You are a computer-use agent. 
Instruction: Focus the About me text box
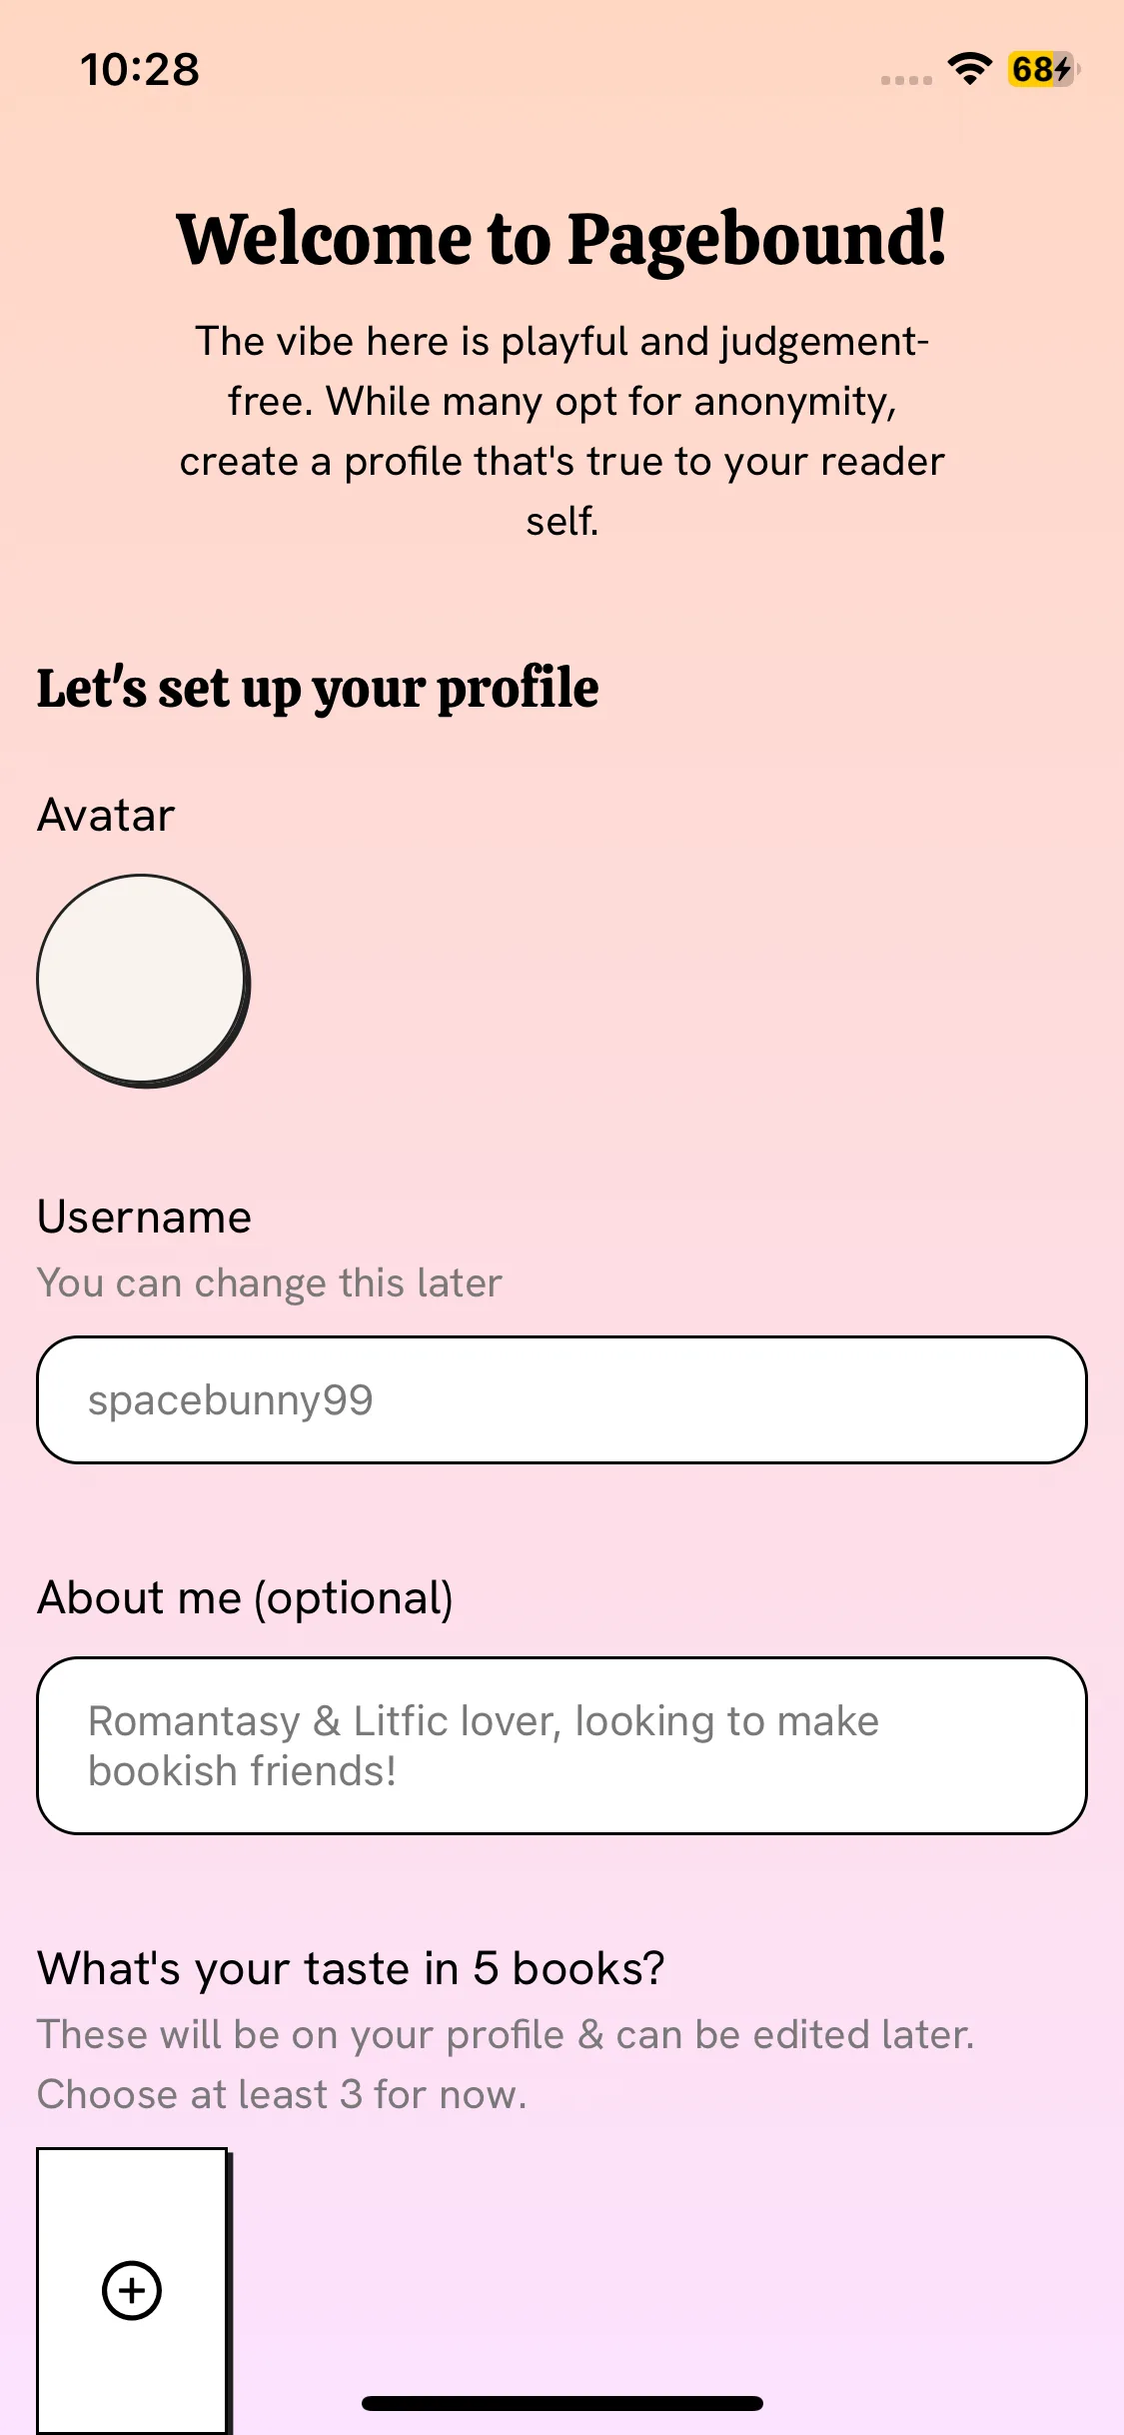click(562, 1745)
